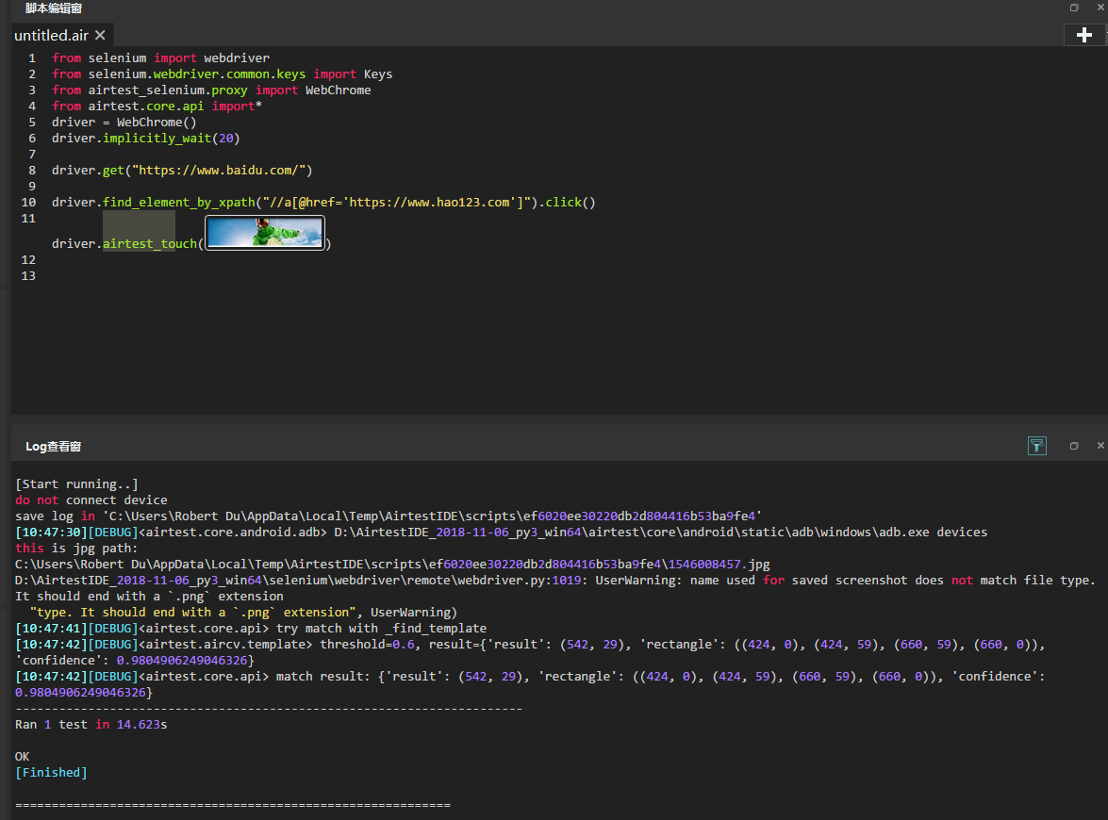Close the Log viewer panel
The height and width of the screenshot is (820, 1108).
(x=1100, y=446)
